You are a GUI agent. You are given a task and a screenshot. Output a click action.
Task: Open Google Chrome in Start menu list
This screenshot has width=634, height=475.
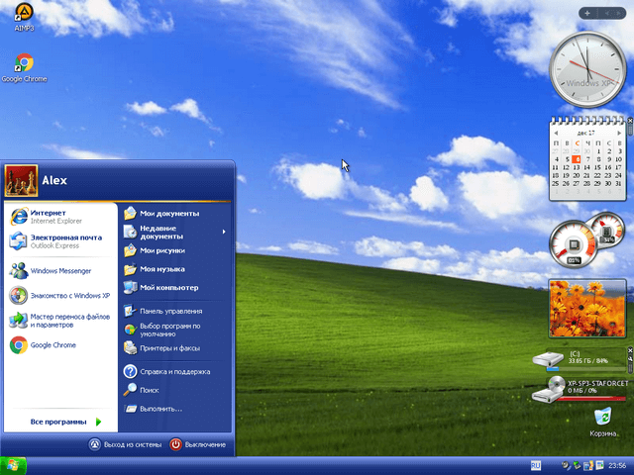59,345
